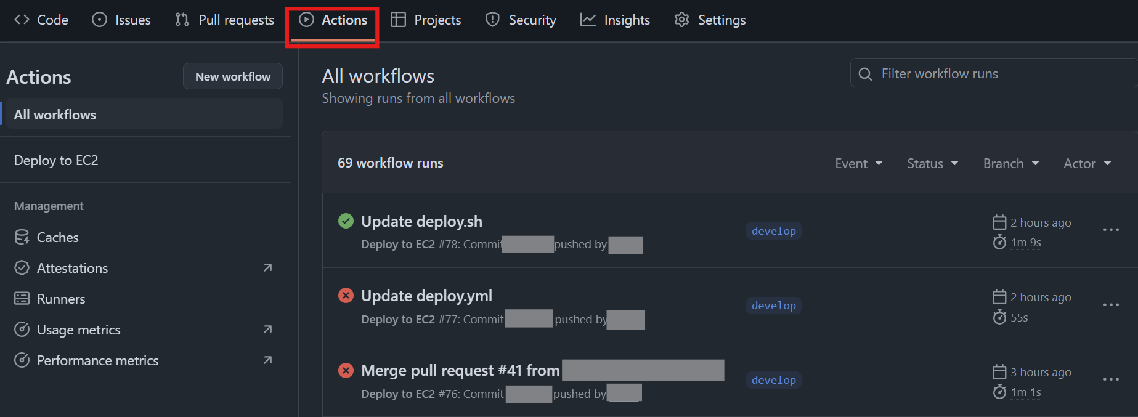Click the Settings gear icon
The image size is (1138, 417).
click(x=681, y=20)
